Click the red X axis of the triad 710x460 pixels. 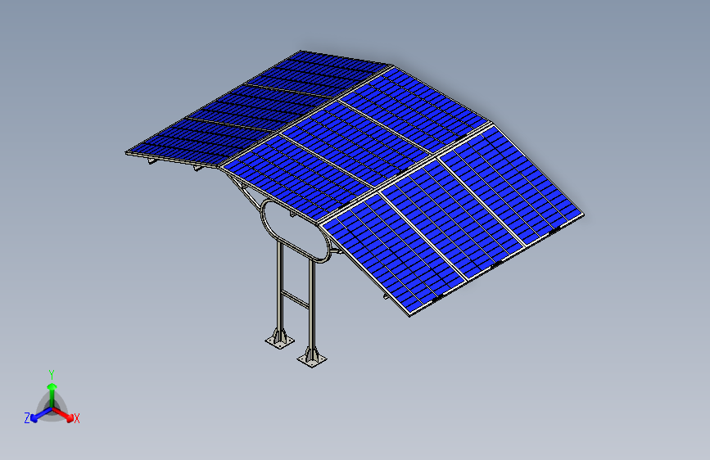tap(64, 414)
